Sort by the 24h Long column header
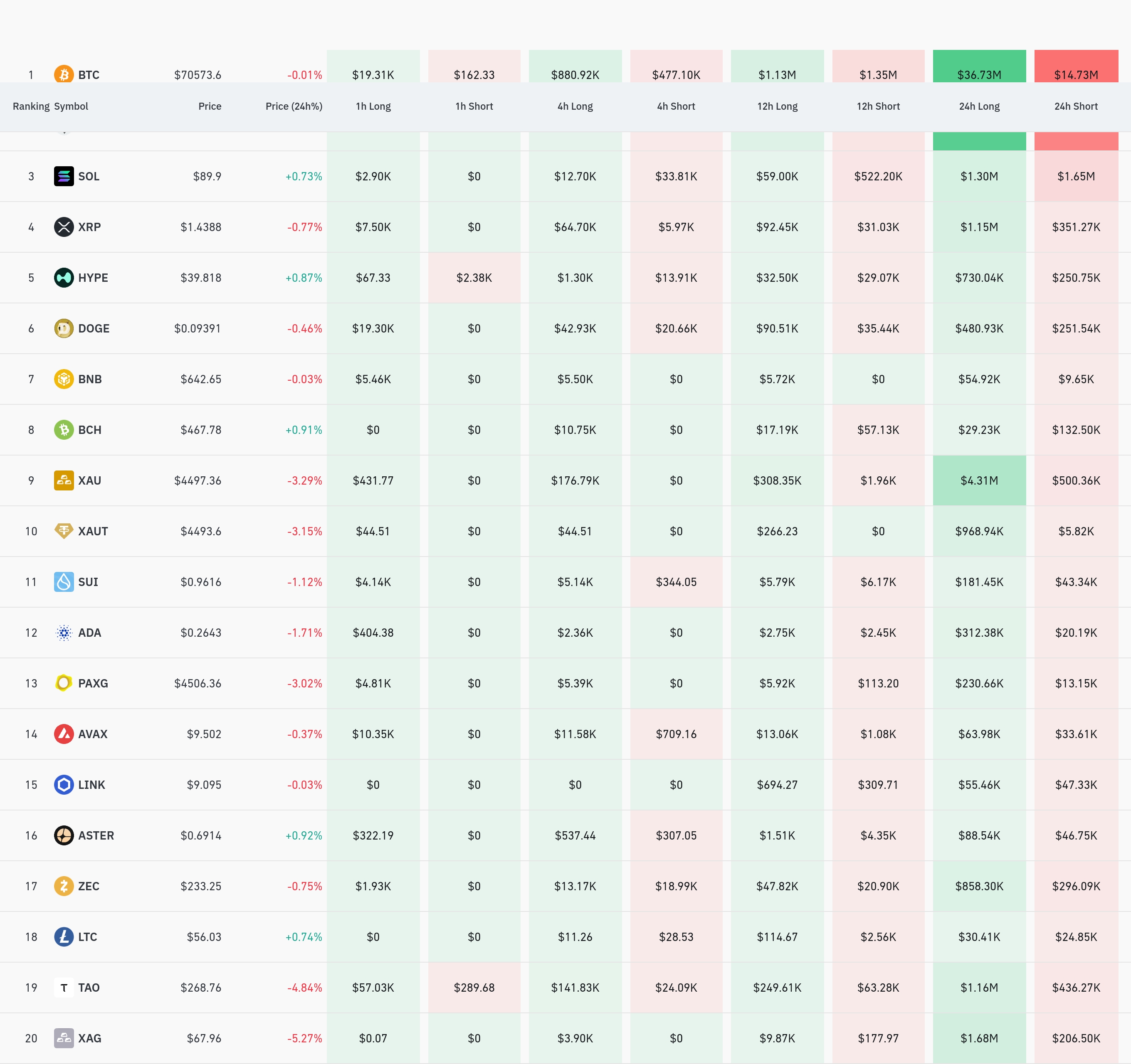This screenshot has height=1064, width=1131. (979, 106)
